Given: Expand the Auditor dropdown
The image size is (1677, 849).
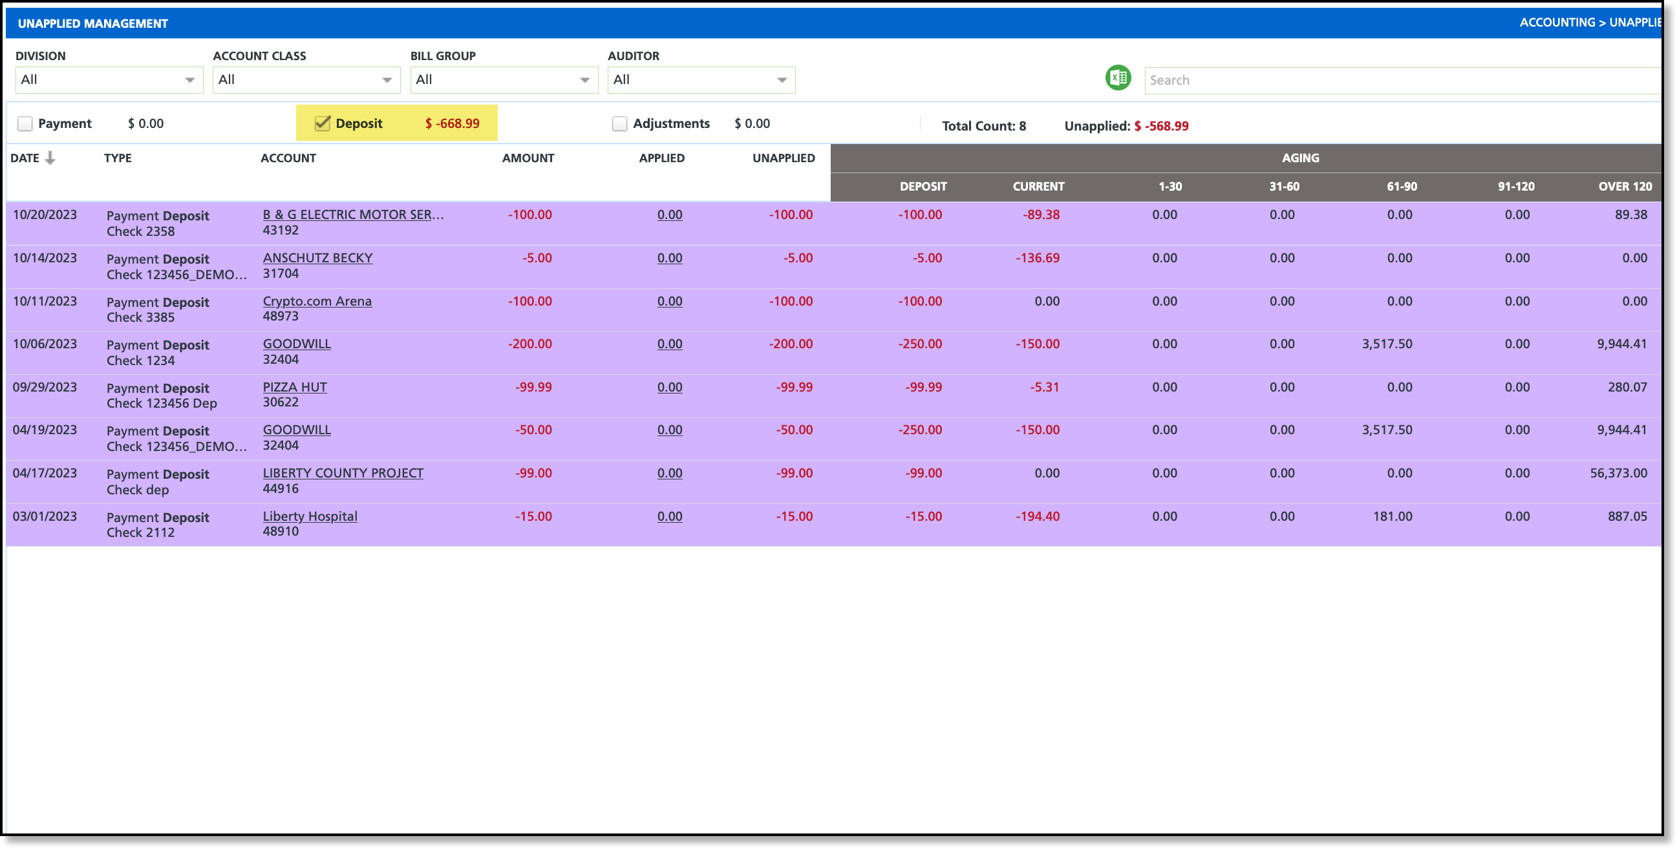Looking at the screenshot, I should click(x=701, y=80).
